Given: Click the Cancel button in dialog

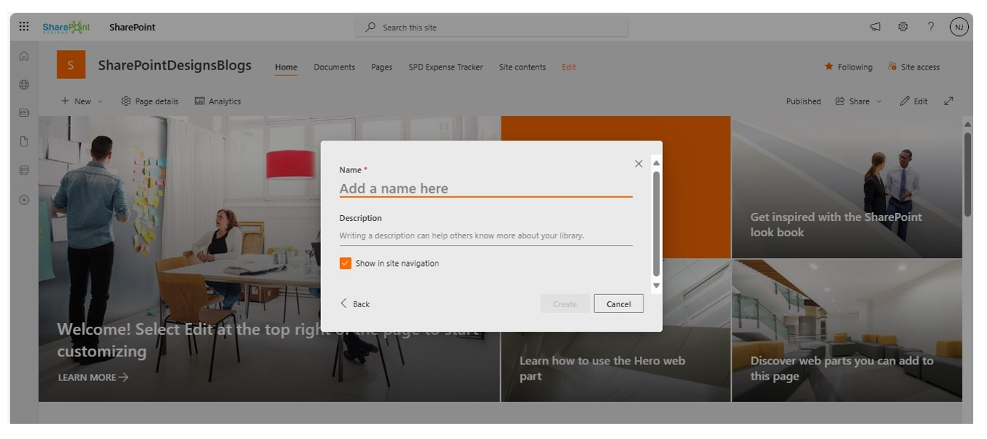Looking at the screenshot, I should coord(620,304).
